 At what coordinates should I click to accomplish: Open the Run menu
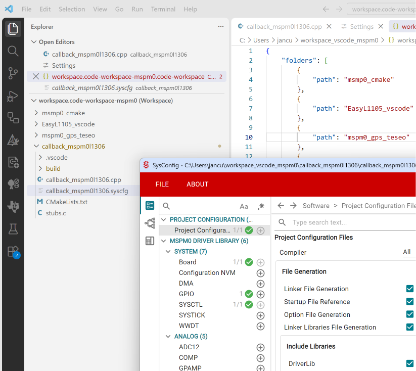click(137, 9)
